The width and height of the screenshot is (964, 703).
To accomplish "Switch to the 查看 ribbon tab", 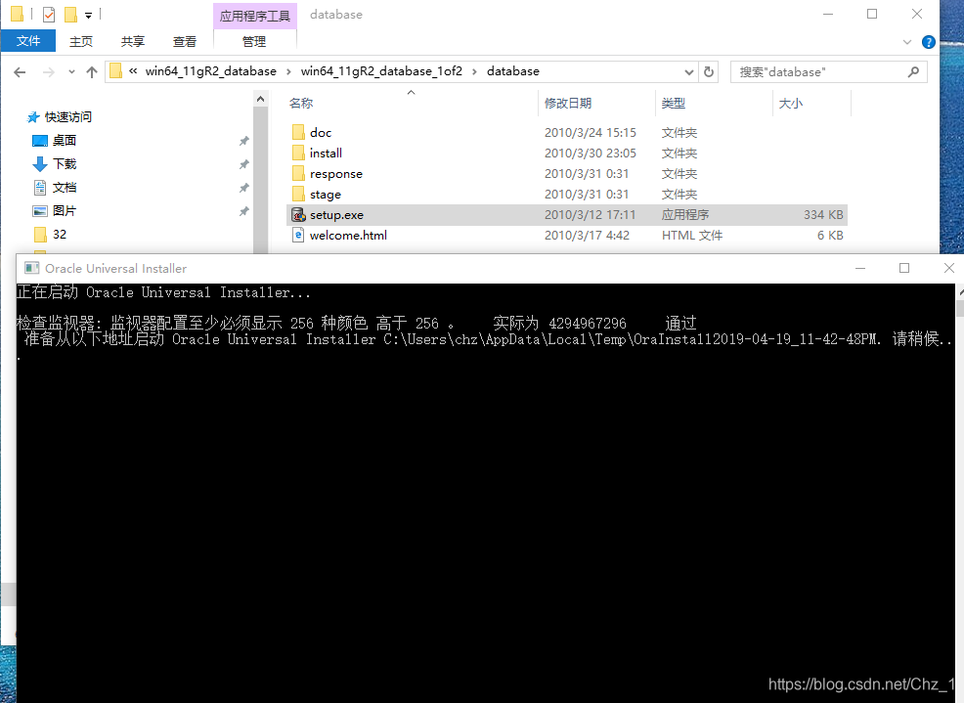I will click(185, 41).
